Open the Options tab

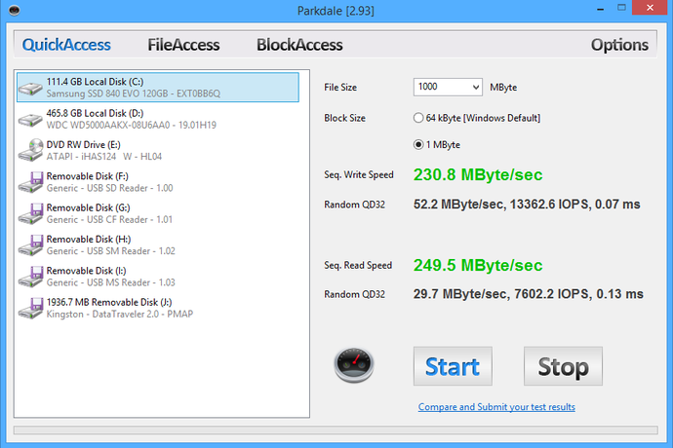tap(619, 45)
